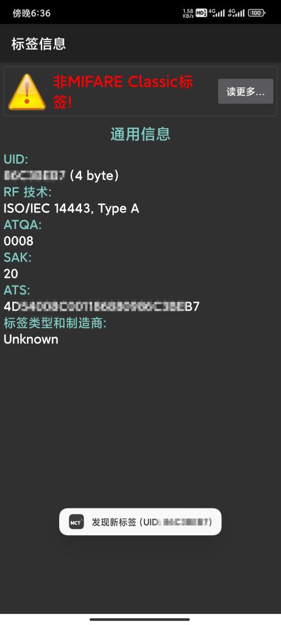The height and width of the screenshot is (625, 281).
Task: Tap the yellow warning triangle icon
Action: (27, 92)
